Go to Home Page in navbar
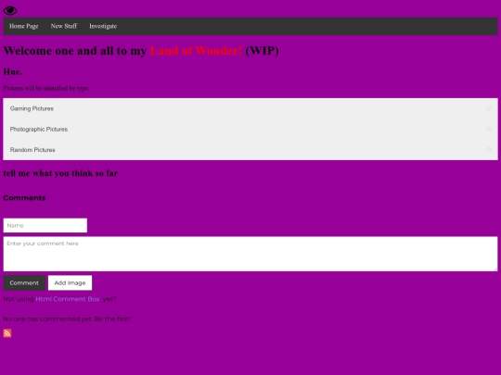This screenshot has height=375, width=501. pos(24,26)
